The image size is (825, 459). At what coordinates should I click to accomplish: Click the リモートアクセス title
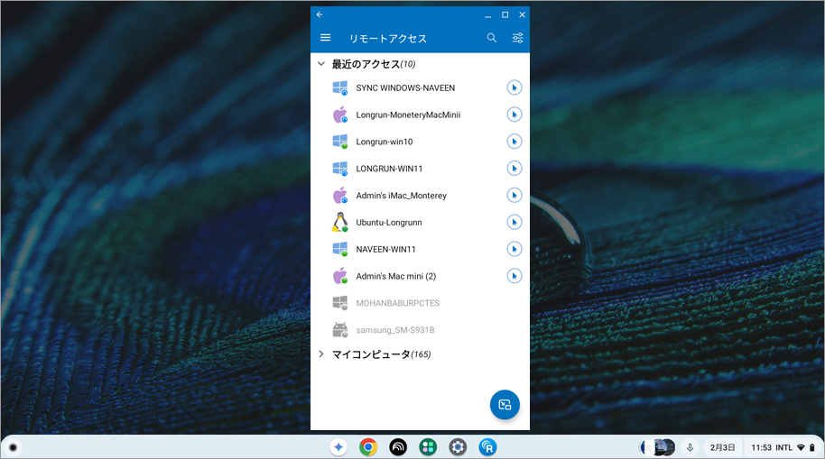point(388,38)
